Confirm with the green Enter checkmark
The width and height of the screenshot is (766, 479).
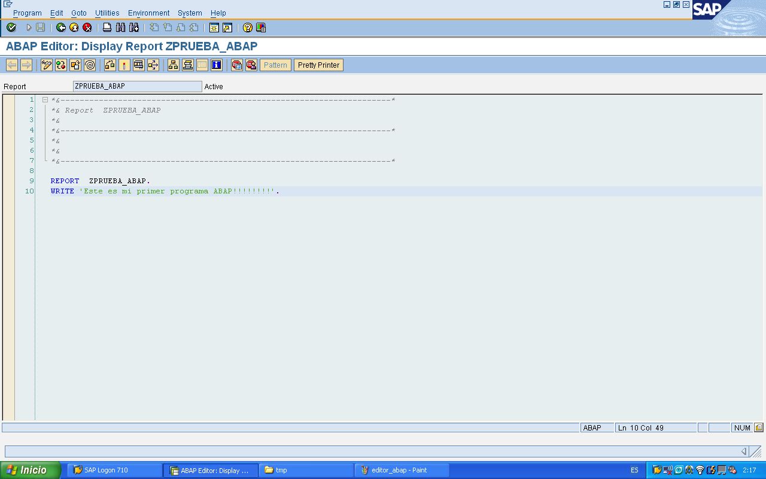(x=11, y=28)
